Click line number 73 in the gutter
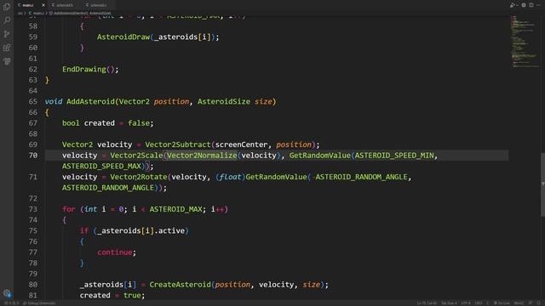 click(33, 209)
